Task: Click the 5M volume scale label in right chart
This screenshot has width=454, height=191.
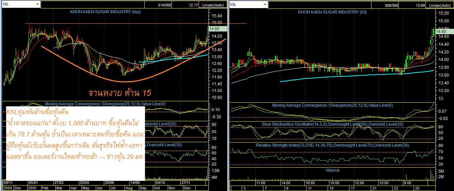Action: click(441, 171)
